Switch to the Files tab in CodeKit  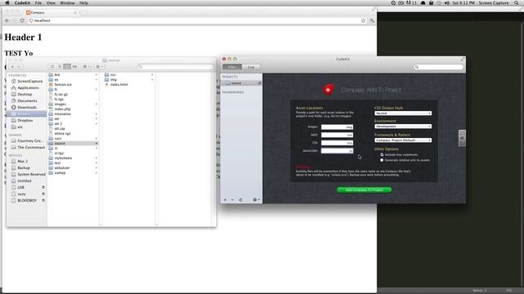click(x=233, y=67)
